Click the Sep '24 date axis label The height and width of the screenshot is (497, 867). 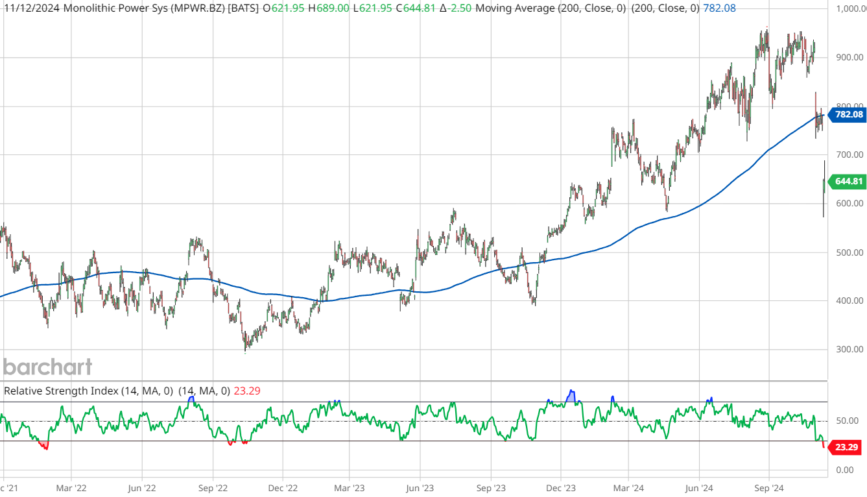click(768, 487)
